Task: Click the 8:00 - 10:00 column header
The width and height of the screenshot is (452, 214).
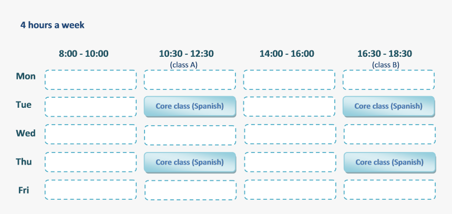Action: click(x=84, y=54)
